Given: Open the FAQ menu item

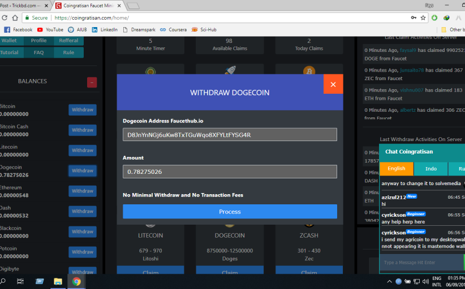Looking at the screenshot, I should (x=38, y=52).
